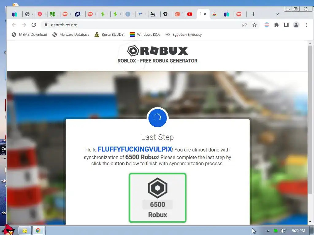This screenshot has height=235, width=314.
Task: Open the Egyptian Embassy bookmark
Action: [x=183, y=35]
